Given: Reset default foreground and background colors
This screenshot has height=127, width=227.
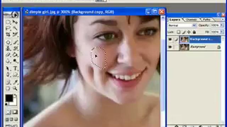Looking at the screenshot, I should click(6, 104).
